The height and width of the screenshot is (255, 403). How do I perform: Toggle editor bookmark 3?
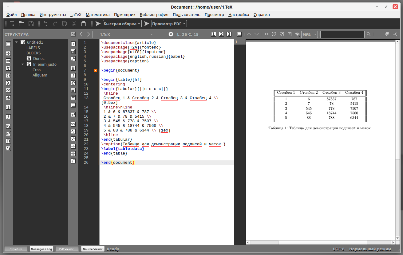click(x=229, y=34)
